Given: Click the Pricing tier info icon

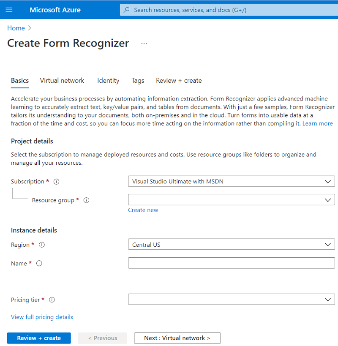Looking at the screenshot, I should [x=52, y=300].
